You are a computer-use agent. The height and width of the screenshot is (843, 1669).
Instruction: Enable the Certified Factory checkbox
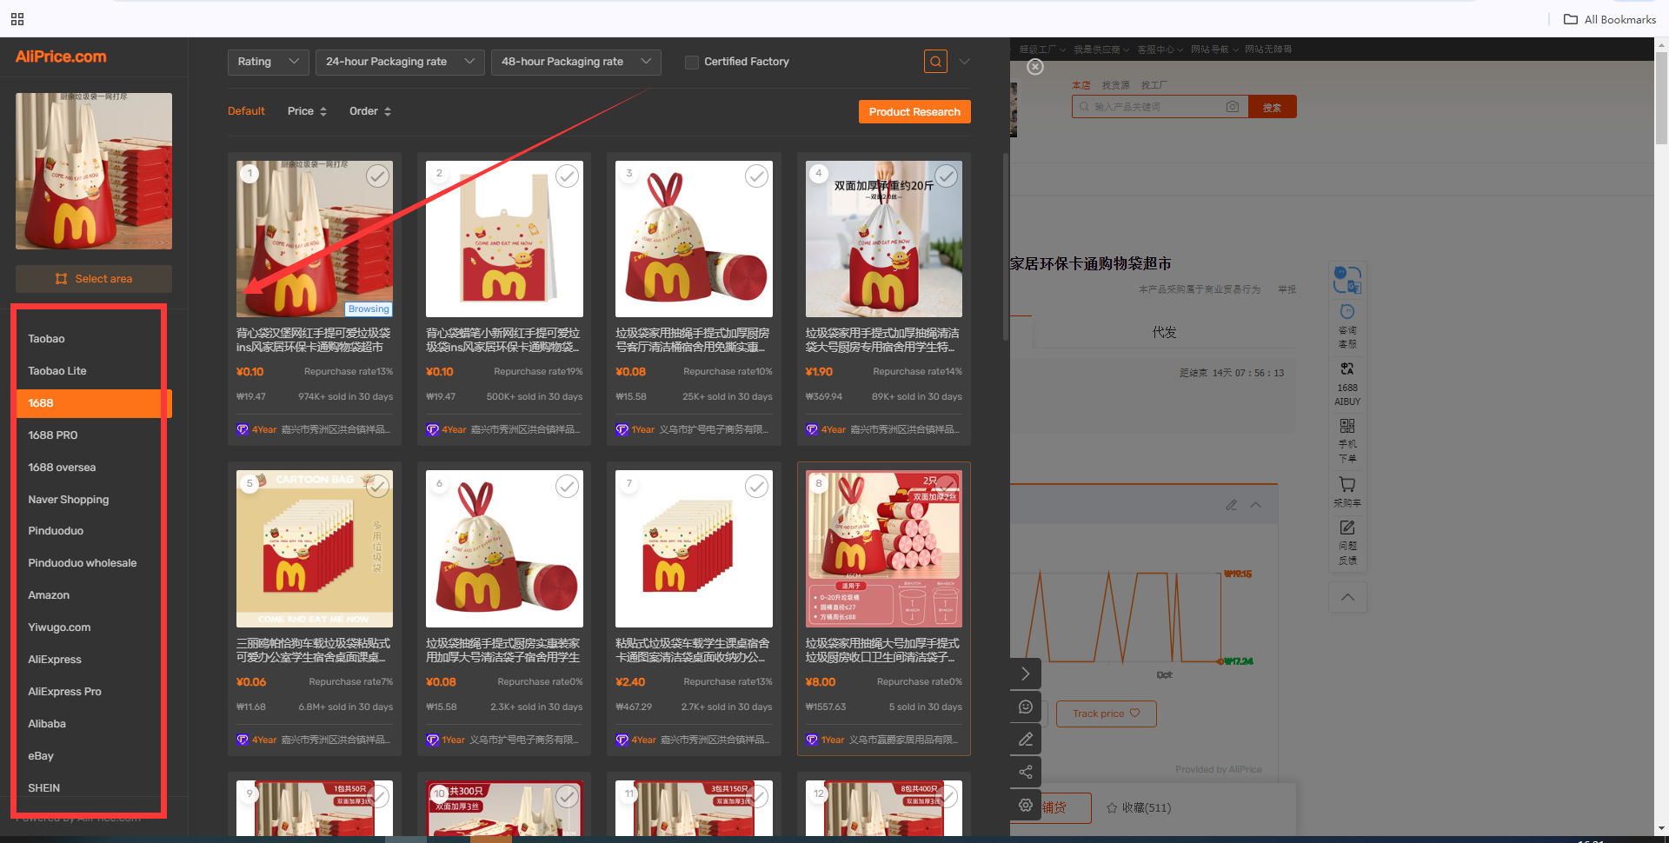(x=692, y=63)
